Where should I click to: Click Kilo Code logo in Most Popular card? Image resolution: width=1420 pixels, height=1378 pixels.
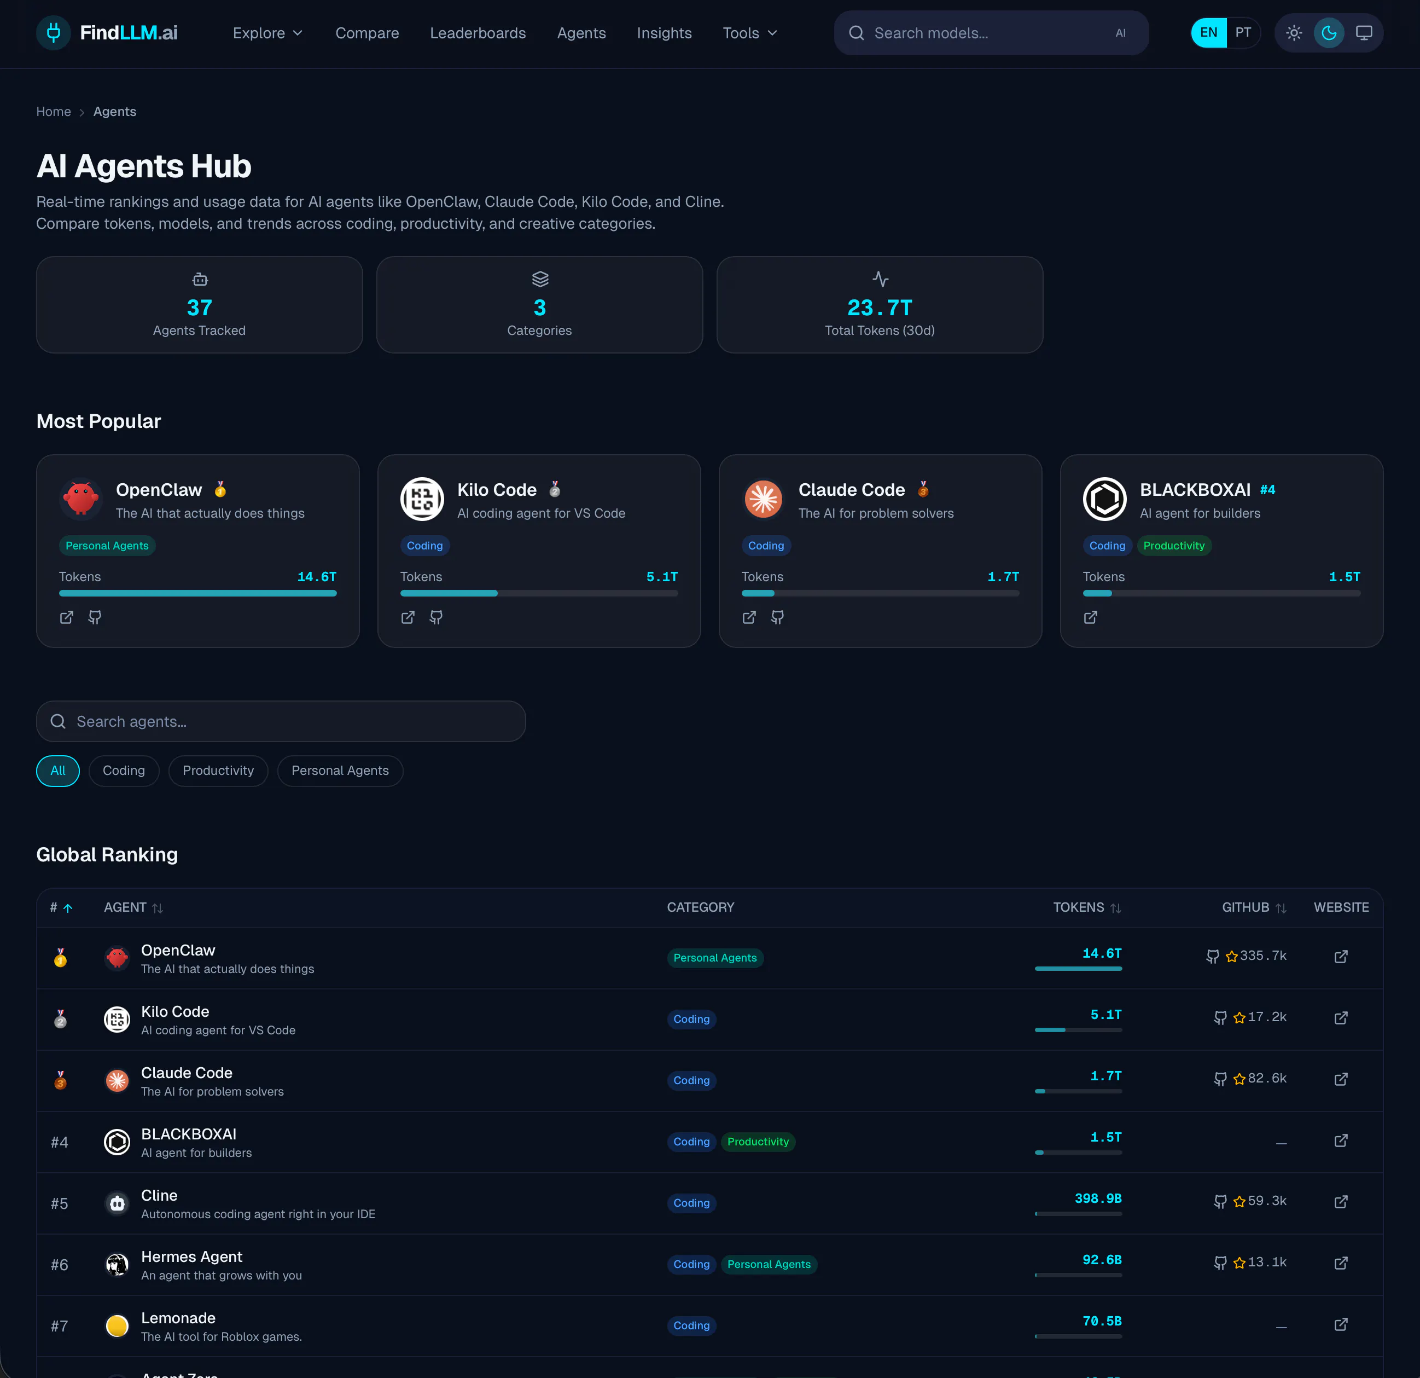coord(422,499)
